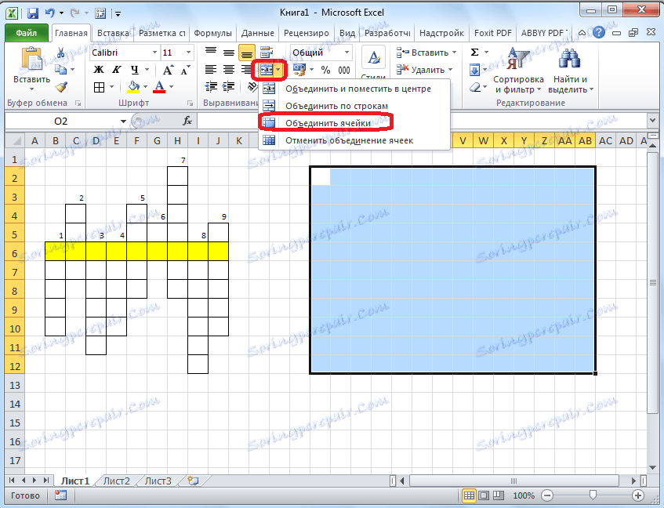Open the Calibri font name dropdown
Viewport: 664px width, 508px height.
click(154, 53)
